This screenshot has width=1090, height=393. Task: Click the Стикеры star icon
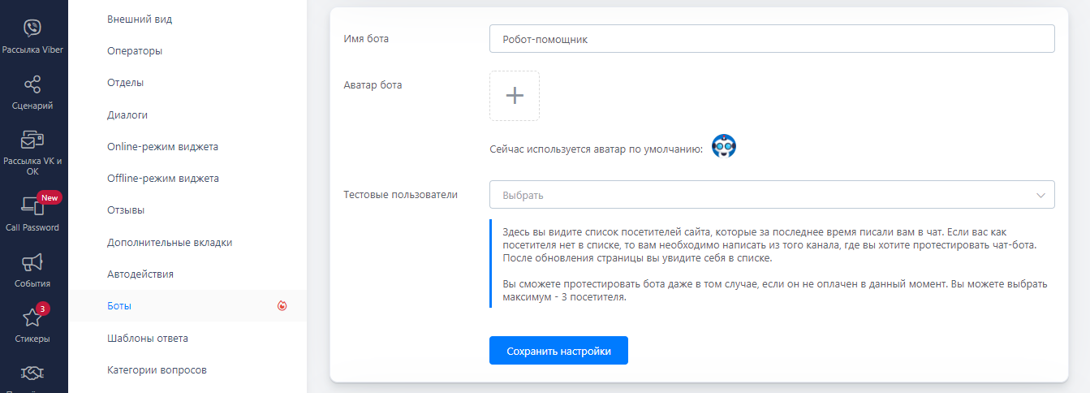[32, 317]
